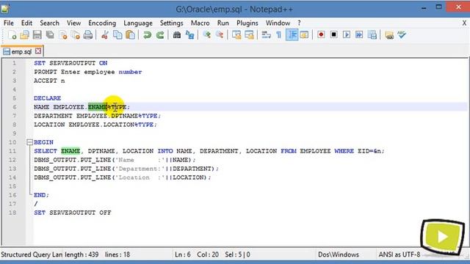Click the Open file folder icon
The image size is (470, 264).
coord(24,35)
